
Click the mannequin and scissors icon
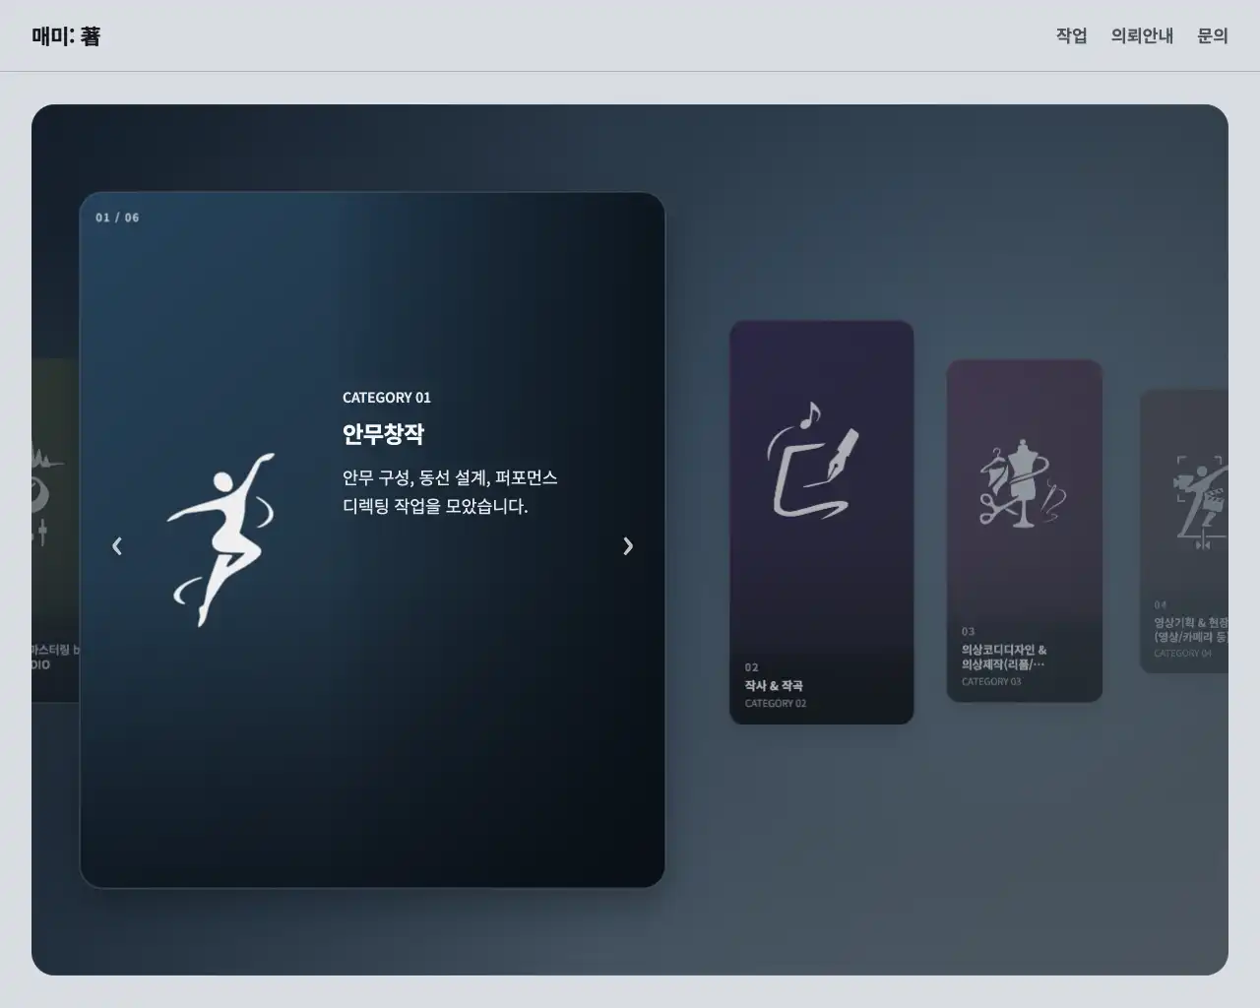click(x=1022, y=482)
